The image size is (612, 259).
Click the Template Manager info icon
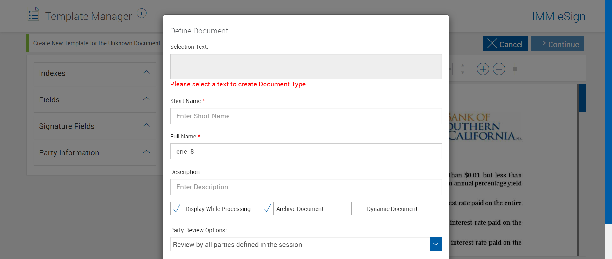point(142,13)
